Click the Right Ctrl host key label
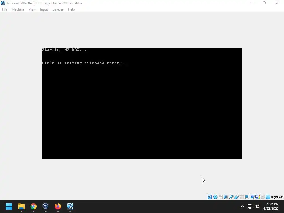Screen dimensions: 284x213 [277, 197]
